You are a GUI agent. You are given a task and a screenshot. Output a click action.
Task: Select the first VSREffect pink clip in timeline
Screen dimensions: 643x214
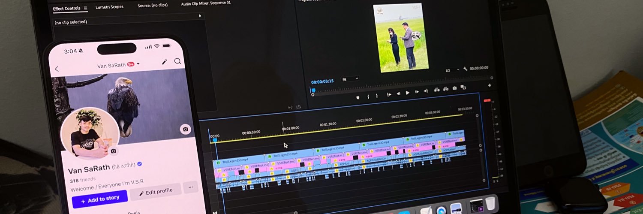(228, 169)
